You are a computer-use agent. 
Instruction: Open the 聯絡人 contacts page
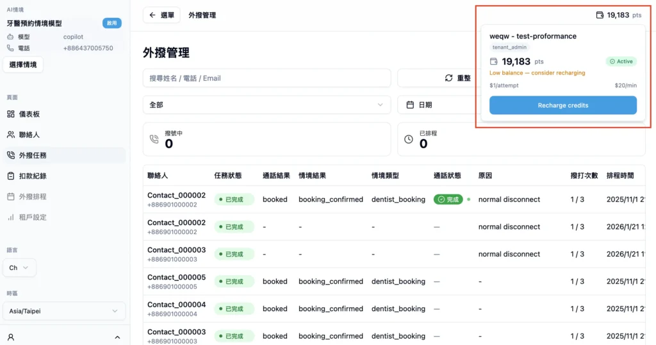tap(64, 135)
